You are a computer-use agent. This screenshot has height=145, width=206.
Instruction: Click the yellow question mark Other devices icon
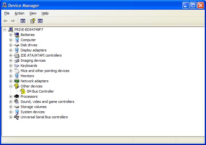[17, 86]
